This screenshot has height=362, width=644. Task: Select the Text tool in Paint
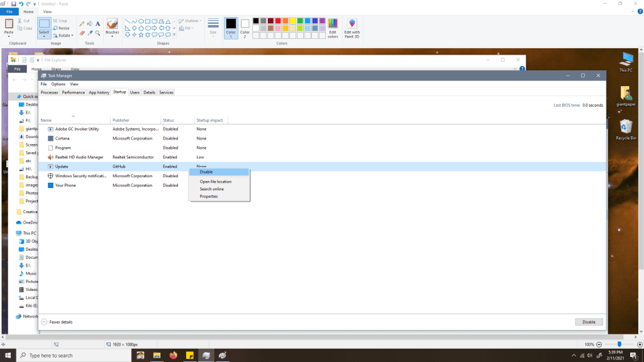[97, 24]
